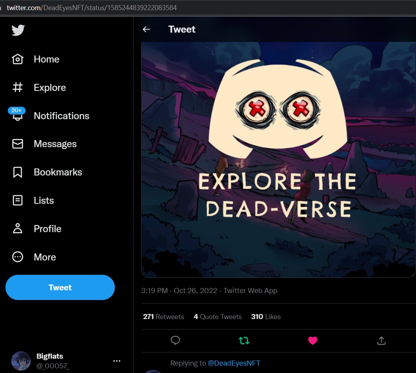This screenshot has width=416, height=373.
Task: Click the Notifications bell icon with 20+ badge
Action: [17, 115]
